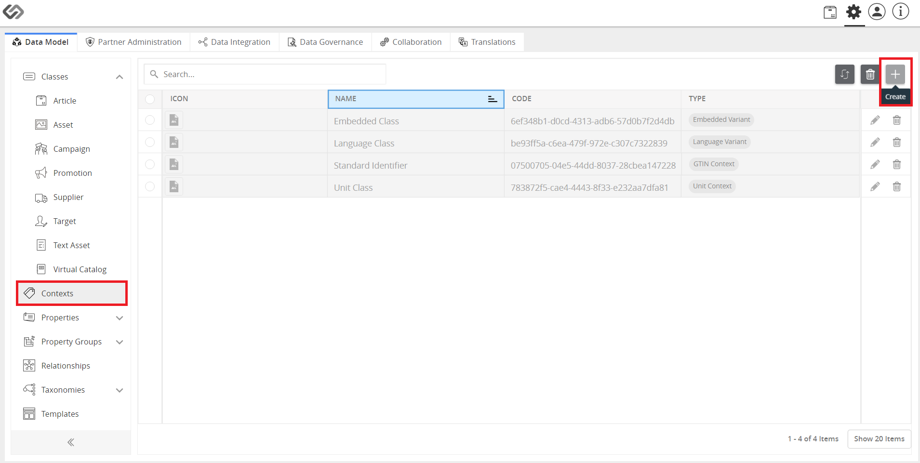Select Contexts in the sidebar
Screen dimensions: 920x463
[x=72, y=293]
